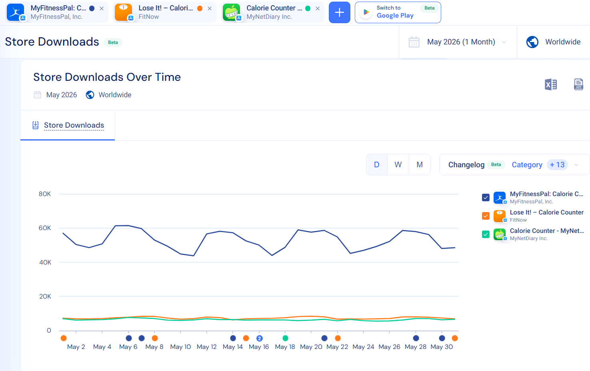590x371 pixels.
Task: Click the FitNow developer name in the top chip
Action: 149,17
